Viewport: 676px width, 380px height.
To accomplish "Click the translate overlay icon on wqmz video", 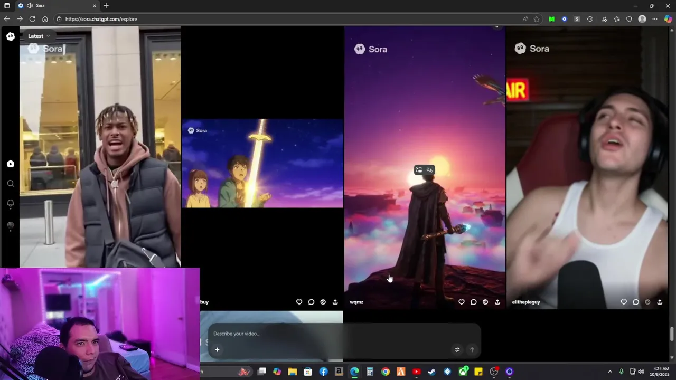I will tap(429, 170).
